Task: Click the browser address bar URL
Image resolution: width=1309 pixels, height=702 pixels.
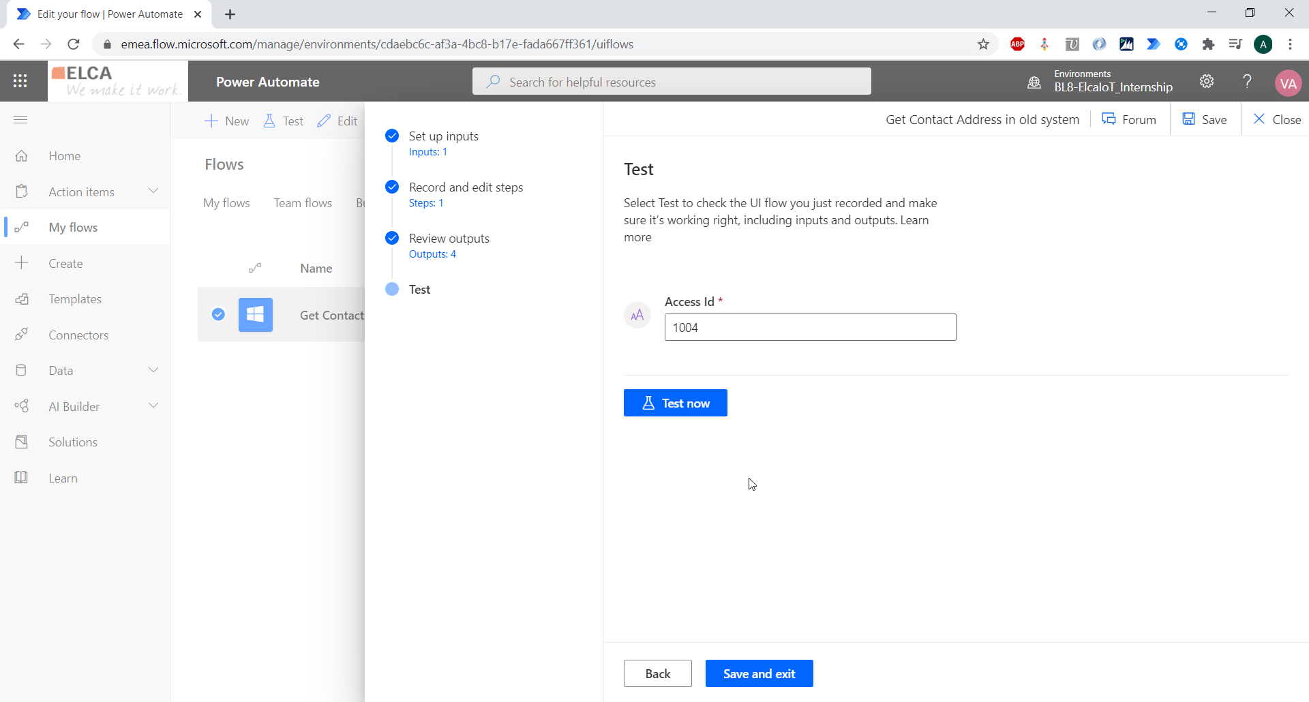Action: pyautogui.click(x=377, y=44)
